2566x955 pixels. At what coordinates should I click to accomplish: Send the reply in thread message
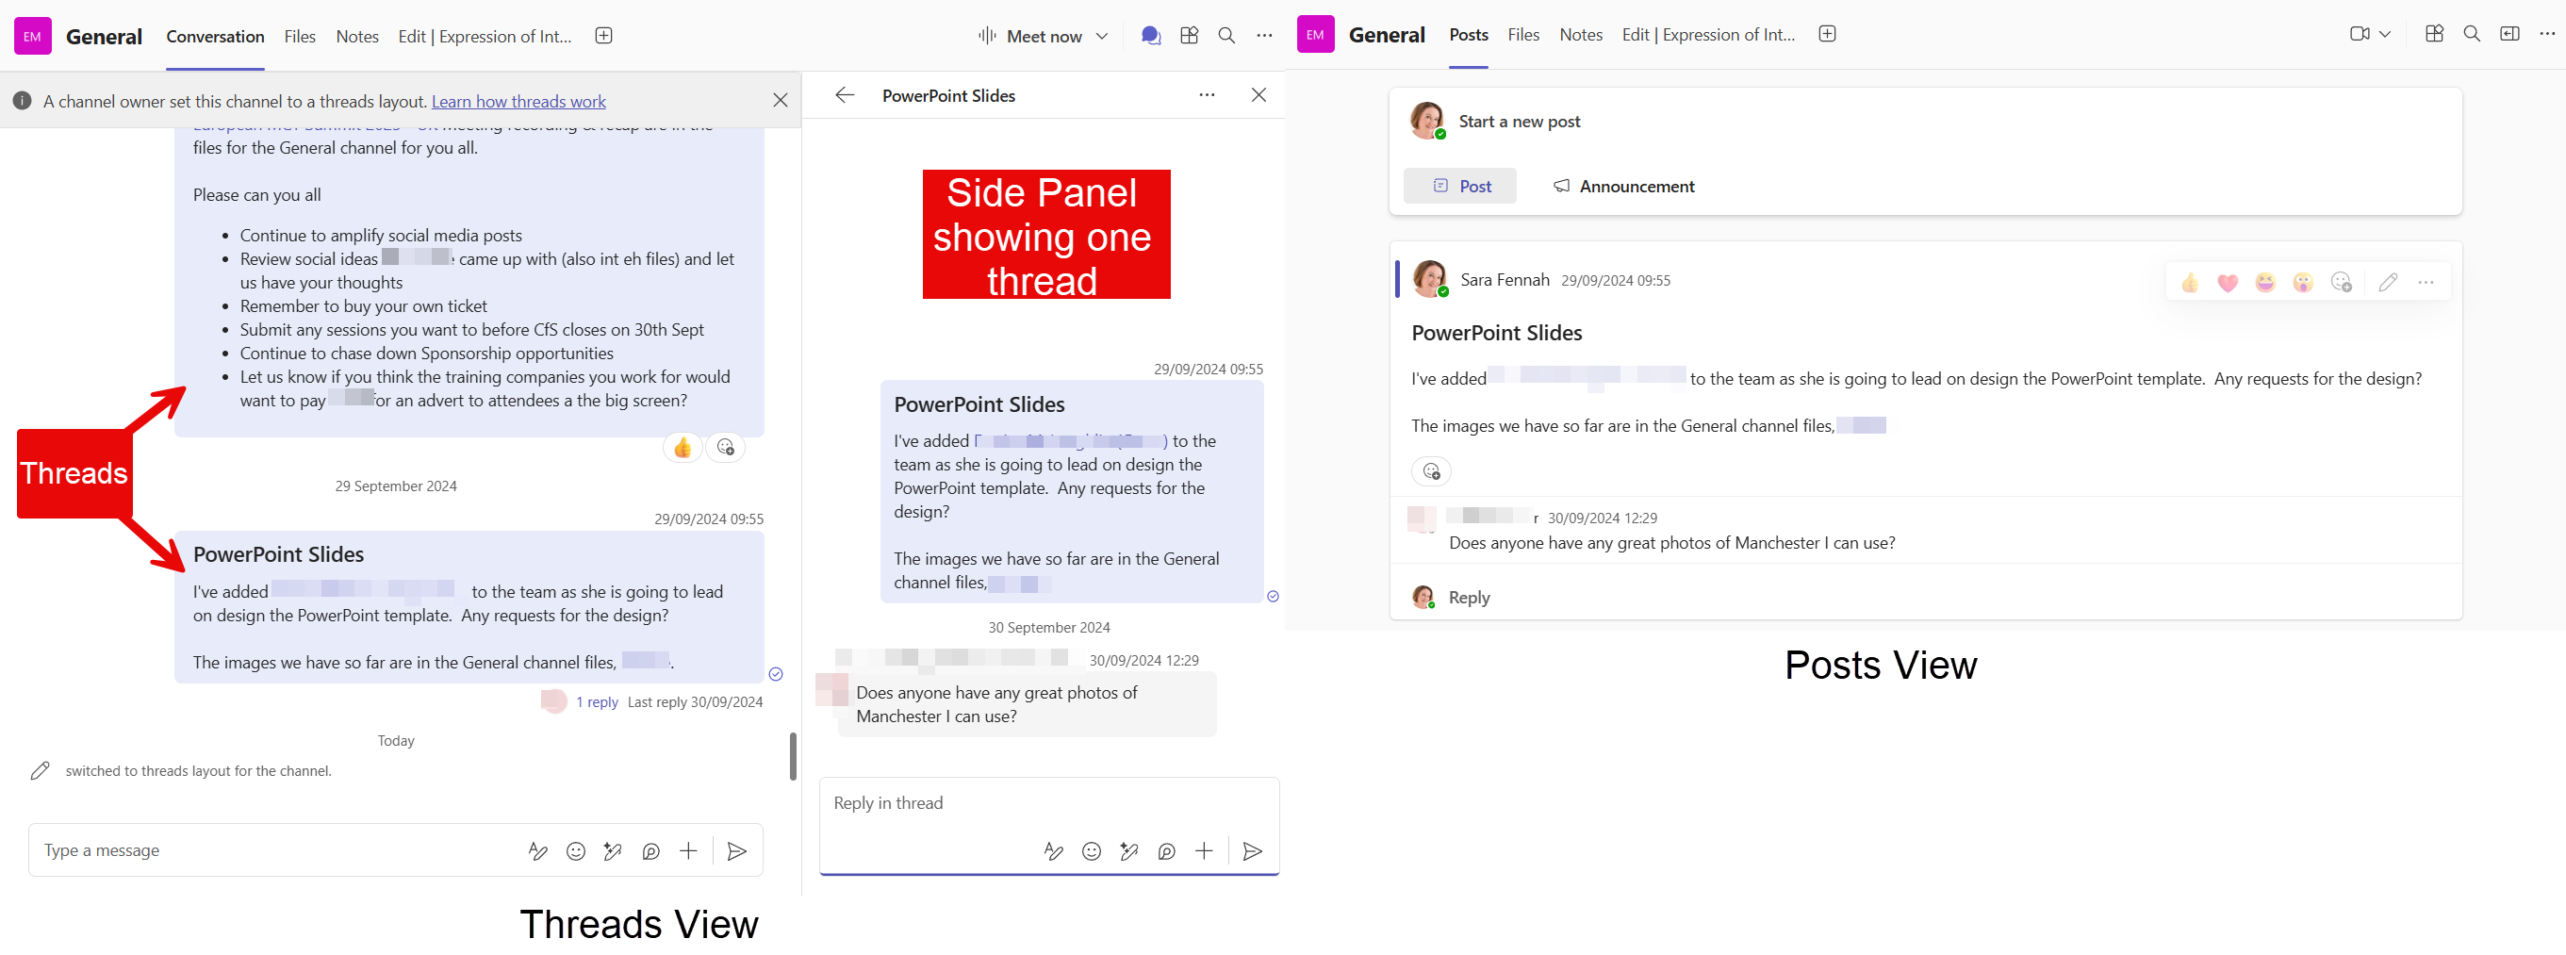tap(1252, 851)
